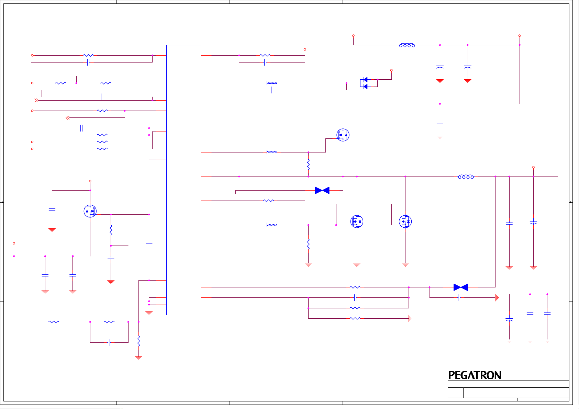Screen dimensions: 579x409
Task: Pick the filled bowtie symbol at schematic center
Action: [322, 190]
